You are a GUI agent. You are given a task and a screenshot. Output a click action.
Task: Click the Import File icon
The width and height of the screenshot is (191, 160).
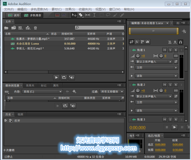(13, 28)
